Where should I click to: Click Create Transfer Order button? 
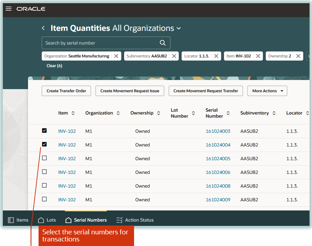point(66,91)
